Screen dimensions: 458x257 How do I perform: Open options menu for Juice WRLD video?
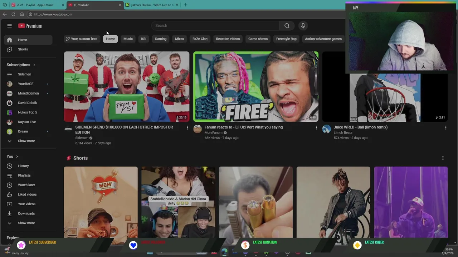pos(445,127)
